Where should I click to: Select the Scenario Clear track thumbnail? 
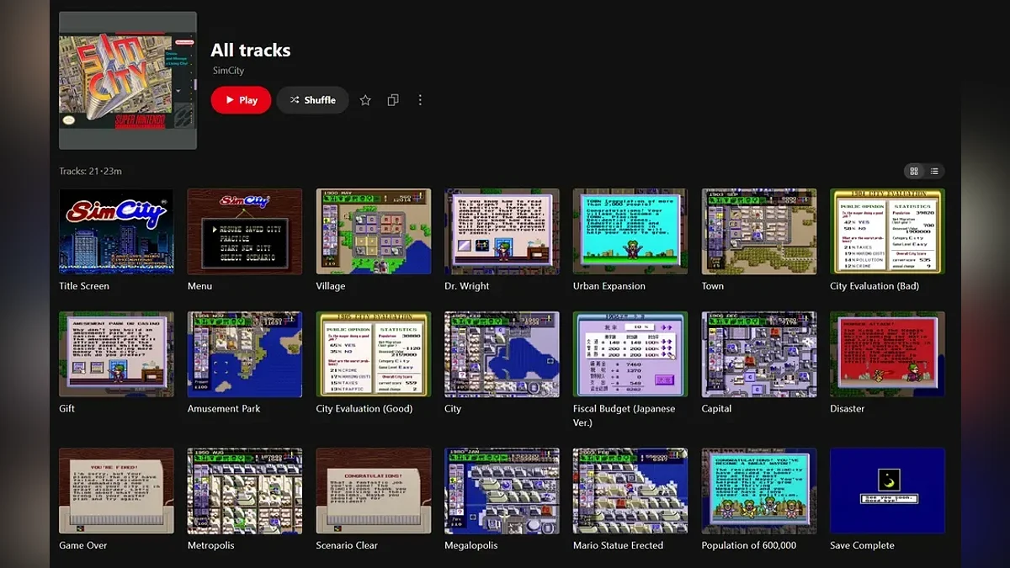click(373, 491)
